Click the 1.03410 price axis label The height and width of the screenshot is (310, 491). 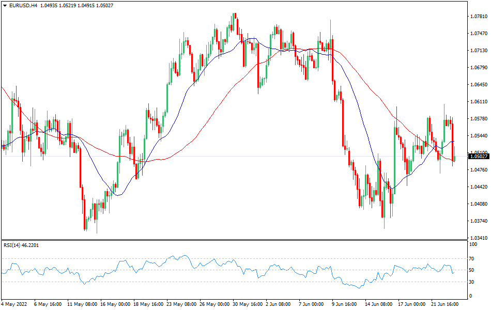tap(479, 238)
